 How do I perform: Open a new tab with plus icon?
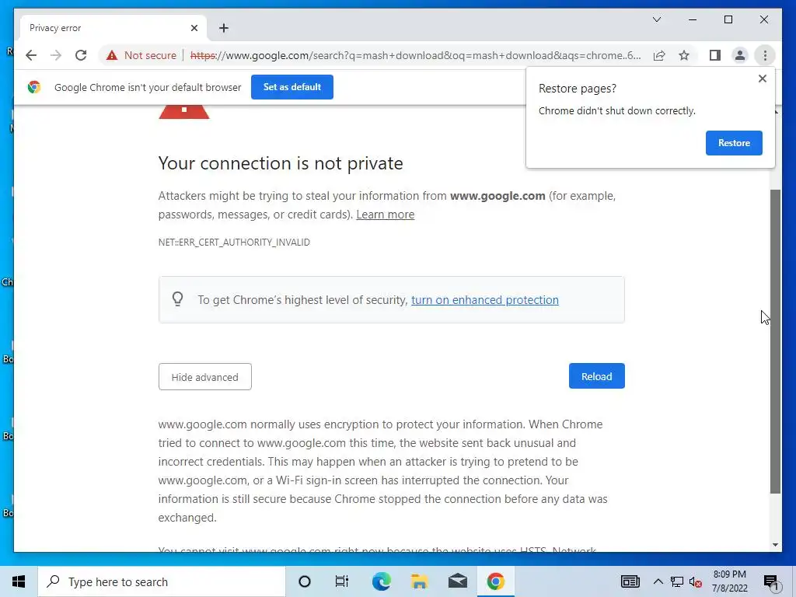(224, 28)
